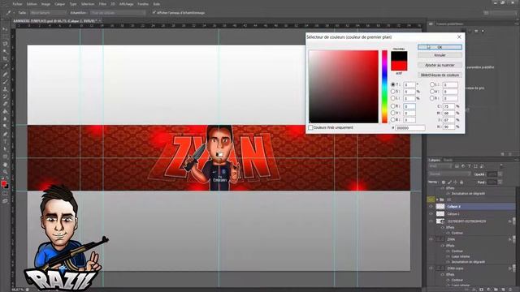
Task: Toggle 'Afficher l'anneau d'échantillonnage' checkbox
Action: click(x=154, y=13)
